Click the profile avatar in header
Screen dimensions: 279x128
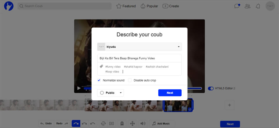270,6
